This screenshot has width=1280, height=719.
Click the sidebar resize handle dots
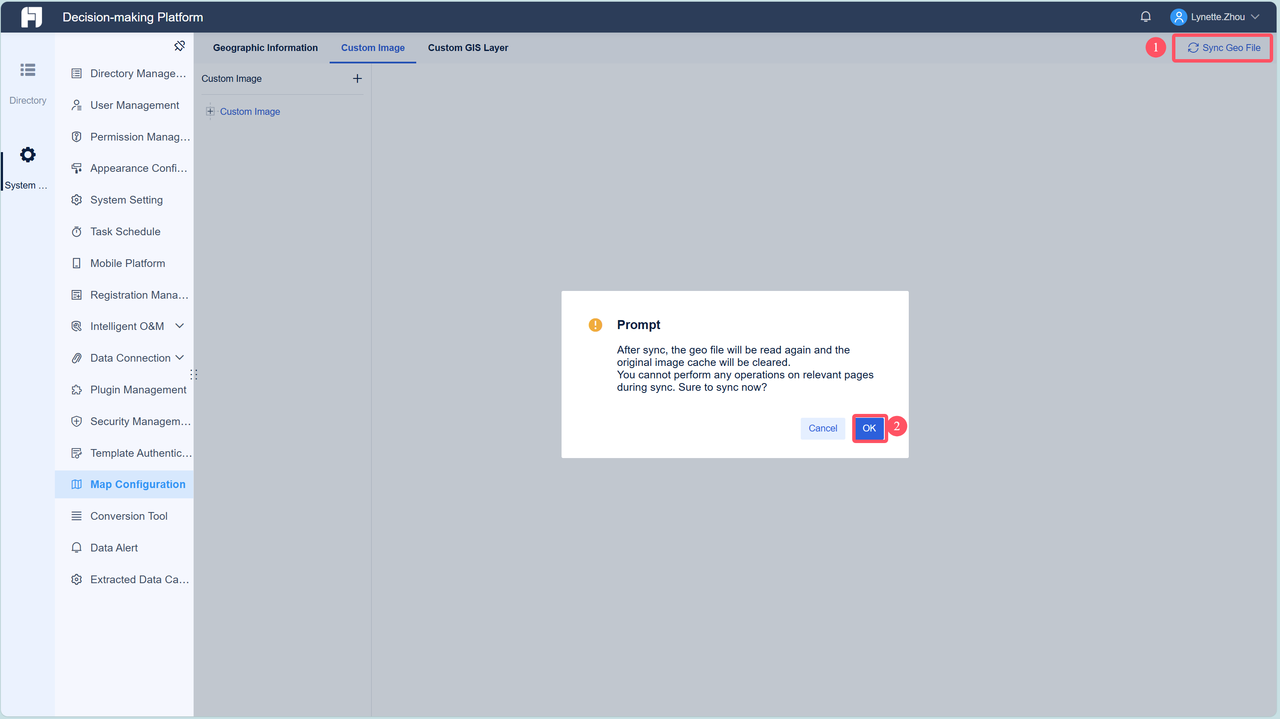194,374
